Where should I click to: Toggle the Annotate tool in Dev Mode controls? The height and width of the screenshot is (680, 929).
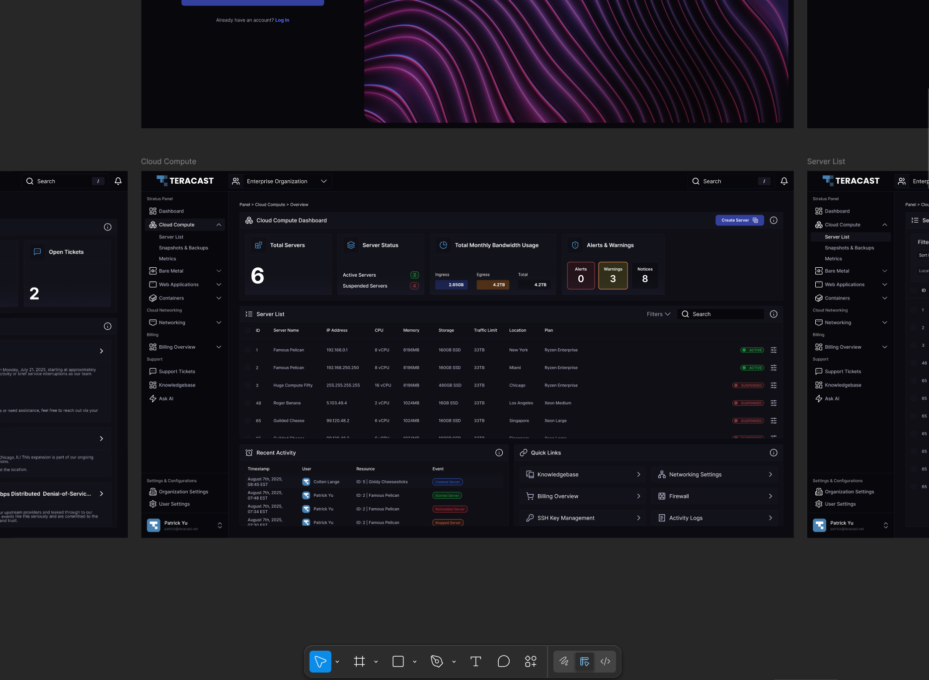pyautogui.click(x=564, y=661)
